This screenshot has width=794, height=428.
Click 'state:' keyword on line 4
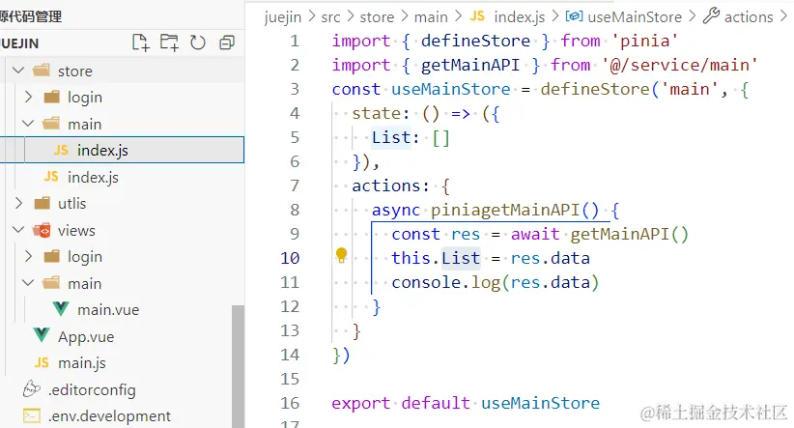[x=381, y=113]
